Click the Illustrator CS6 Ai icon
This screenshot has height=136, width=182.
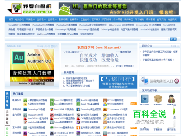pyautogui.click(x=105, y=109)
